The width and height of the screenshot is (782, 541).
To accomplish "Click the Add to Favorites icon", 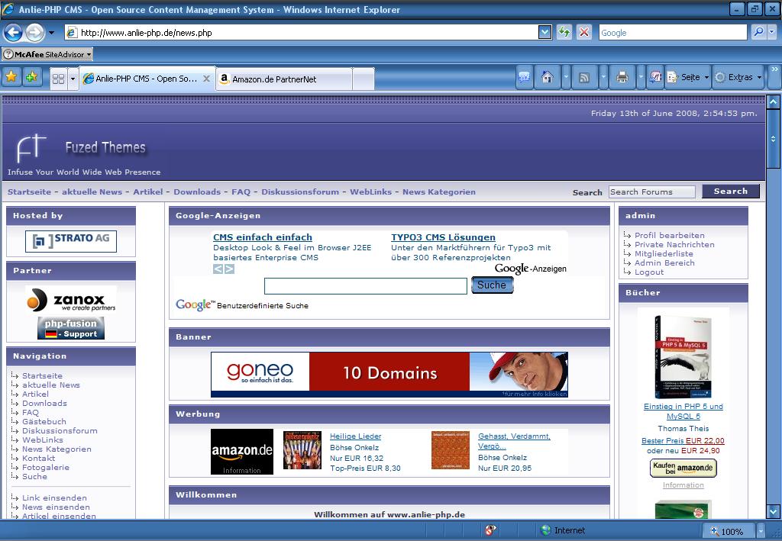I will pyautogui.click(x=31, y=77).
